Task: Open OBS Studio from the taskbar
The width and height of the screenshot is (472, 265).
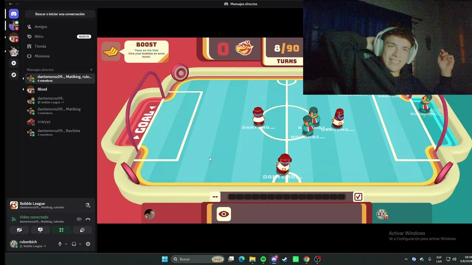Action: 317,259
